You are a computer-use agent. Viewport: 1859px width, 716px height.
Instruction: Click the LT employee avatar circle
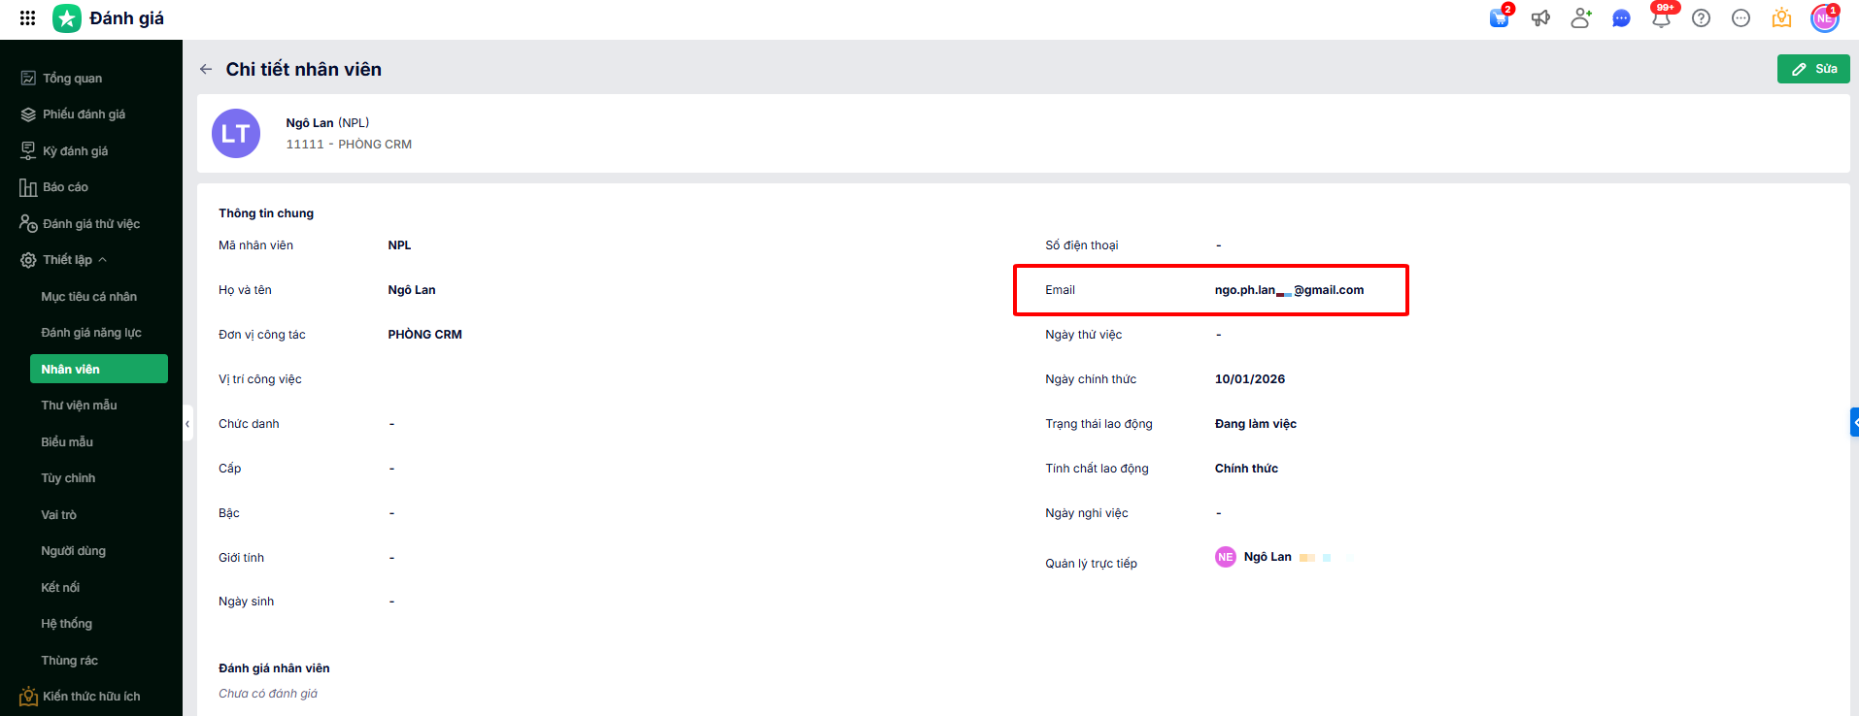(x=236, y=134)
